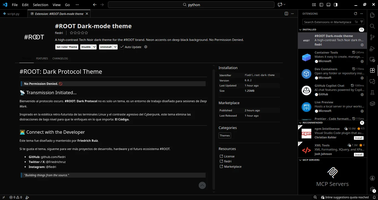378x200 pixels.
Task: Toggle the primary side bar layout button
Action: pos(321,5)
